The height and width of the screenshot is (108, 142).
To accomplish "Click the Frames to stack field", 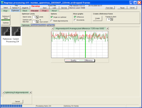I will click(108, 19).
